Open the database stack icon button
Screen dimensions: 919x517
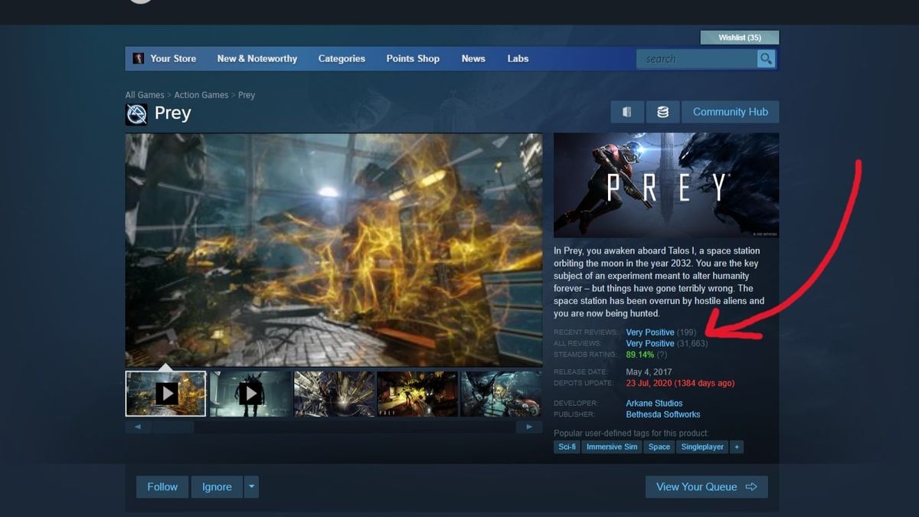pos(662,112)
